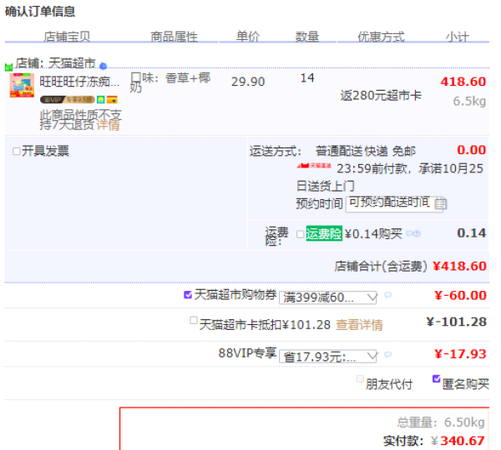Image resolution: width=501 pixels, height=450 pixels.
Task: Click the orange card badge icon
Action: pos(112,100)
